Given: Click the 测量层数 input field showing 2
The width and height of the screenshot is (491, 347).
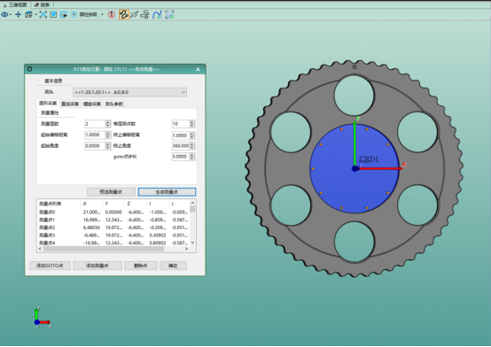Looking at the screenshot, I should (x=95, y=124).
